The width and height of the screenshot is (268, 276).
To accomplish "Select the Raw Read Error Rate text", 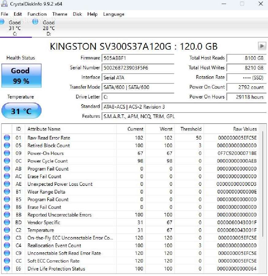I will coord(49,138).
